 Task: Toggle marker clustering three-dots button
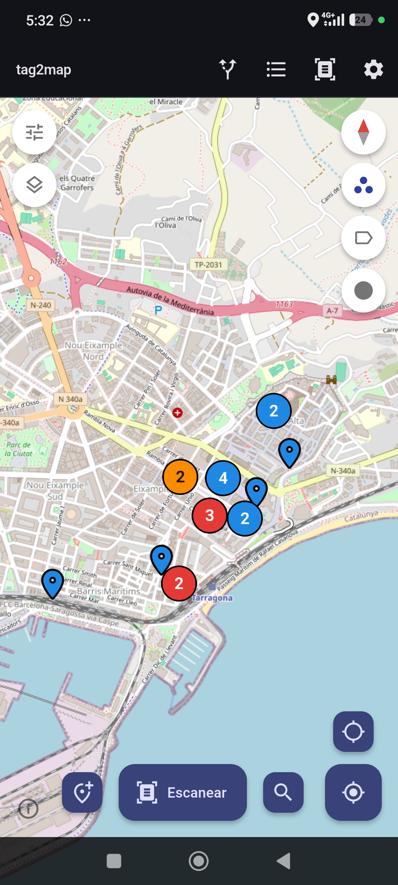363,185
